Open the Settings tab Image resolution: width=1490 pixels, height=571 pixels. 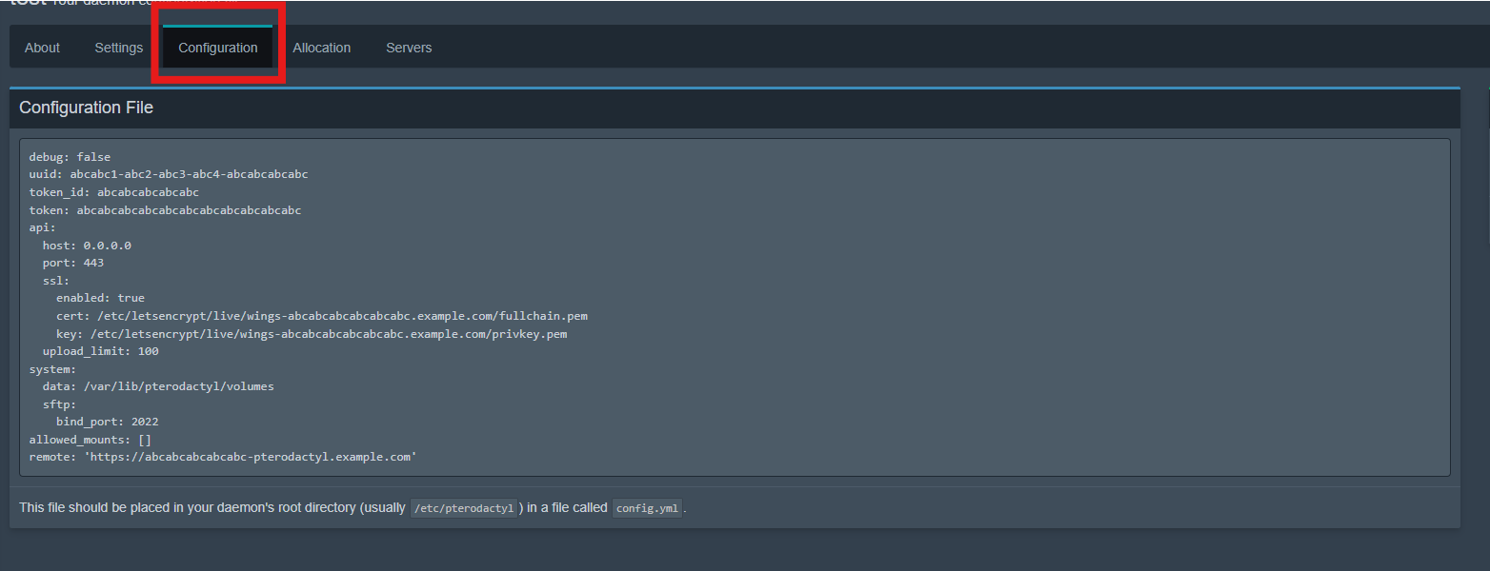[118, 47]
